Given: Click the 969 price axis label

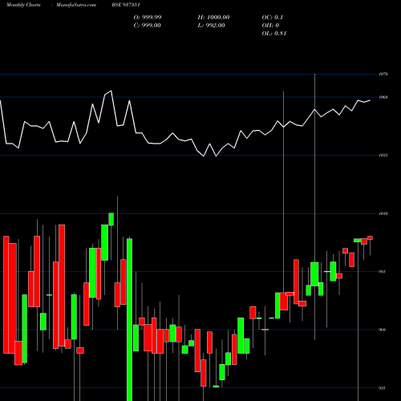Looking at the screenshot, I should tap(383, 330).
